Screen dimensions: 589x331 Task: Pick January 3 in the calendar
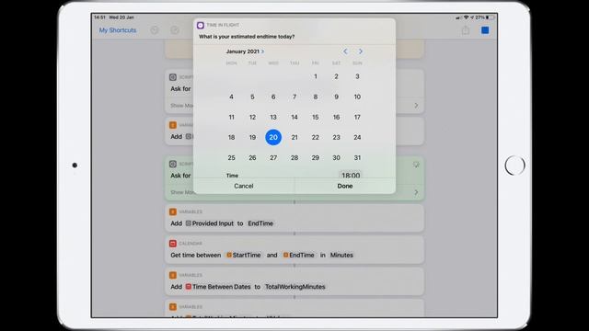tap(357, 76)
